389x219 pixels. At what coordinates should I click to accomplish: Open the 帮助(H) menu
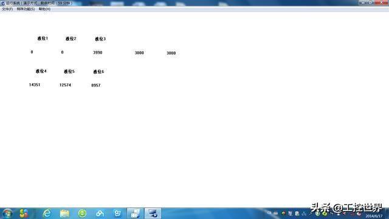tap(44, 9)
